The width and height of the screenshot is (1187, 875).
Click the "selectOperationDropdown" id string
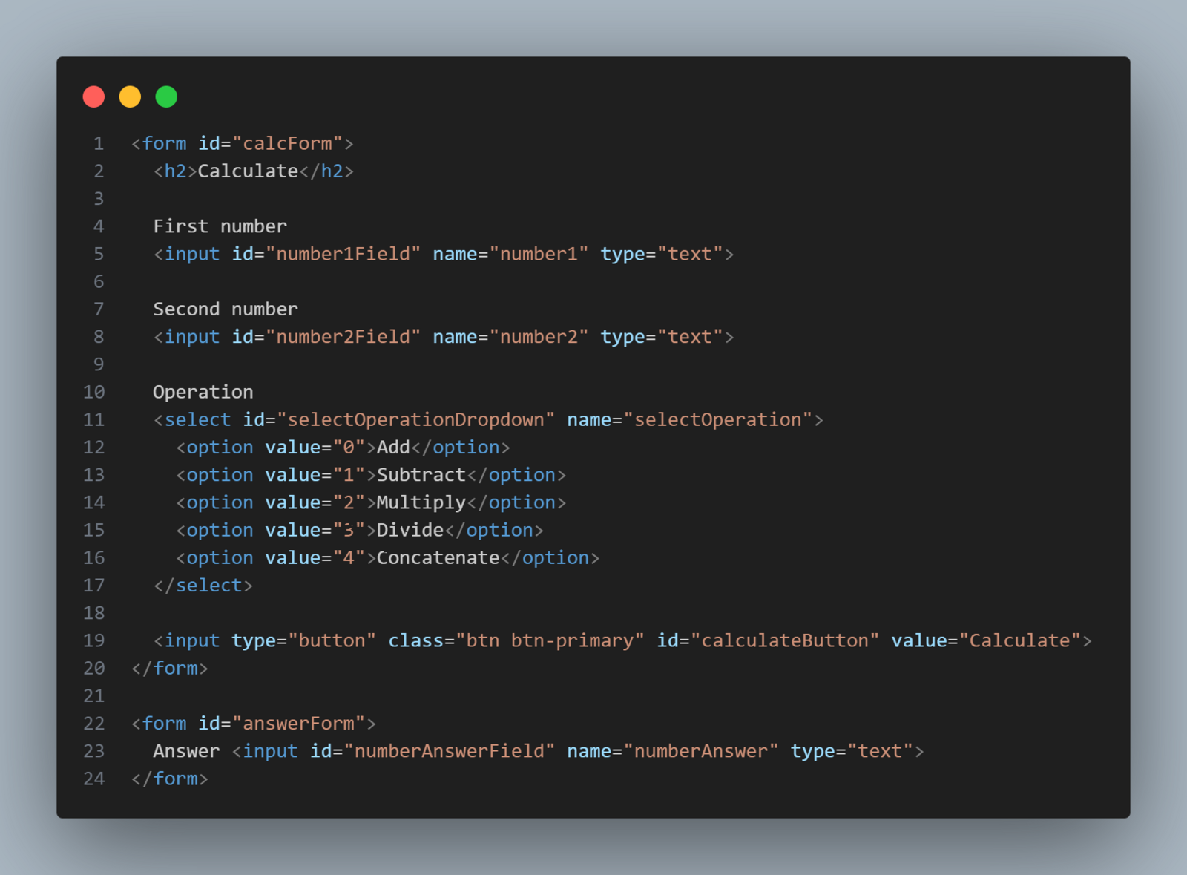[x=415, y=420]
